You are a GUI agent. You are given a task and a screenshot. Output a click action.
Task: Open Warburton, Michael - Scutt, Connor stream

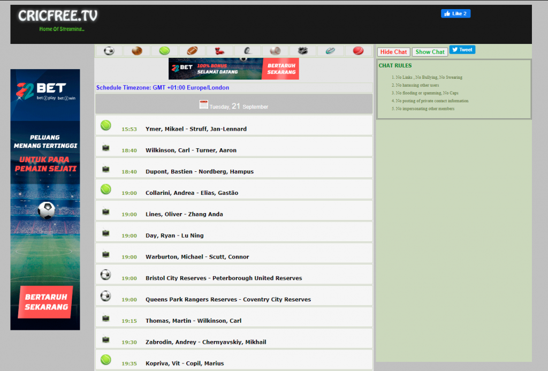point(197,257)
